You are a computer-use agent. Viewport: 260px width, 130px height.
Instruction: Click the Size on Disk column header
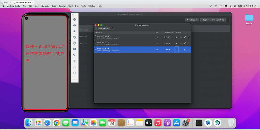169,32
